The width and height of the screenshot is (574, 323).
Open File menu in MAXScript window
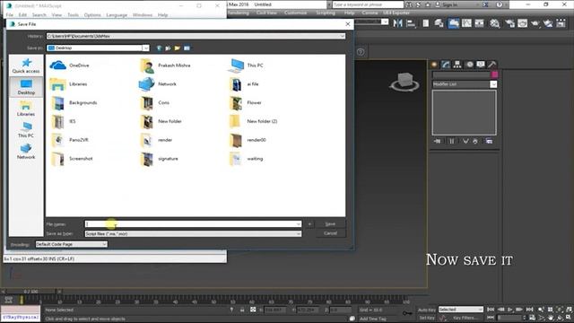[x=10, y=15]
